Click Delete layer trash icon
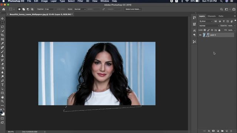This screenshot has width=237, height=133. click(x=231, y=131)
